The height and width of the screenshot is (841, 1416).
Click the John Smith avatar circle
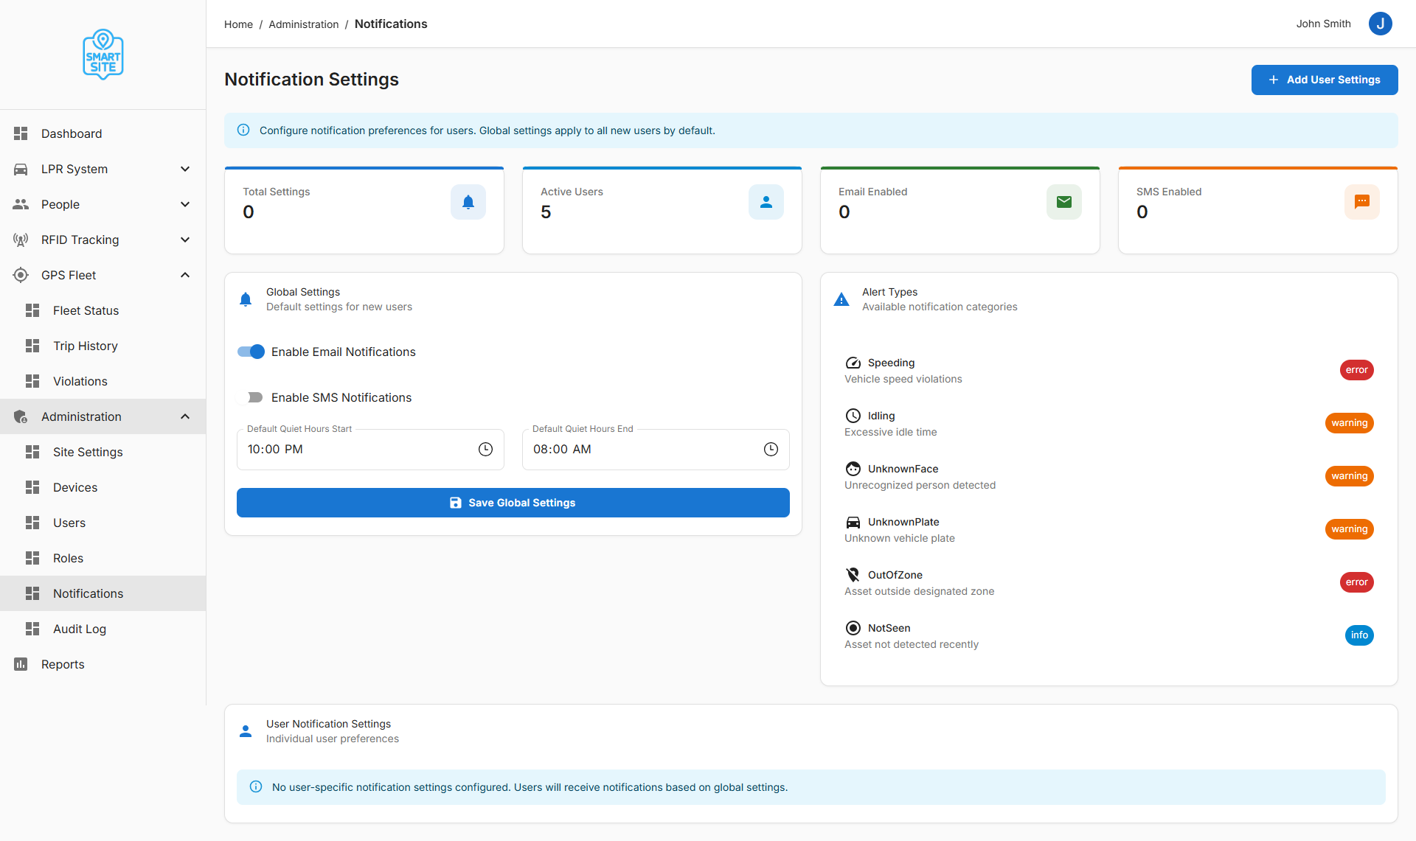(1380, 24)
